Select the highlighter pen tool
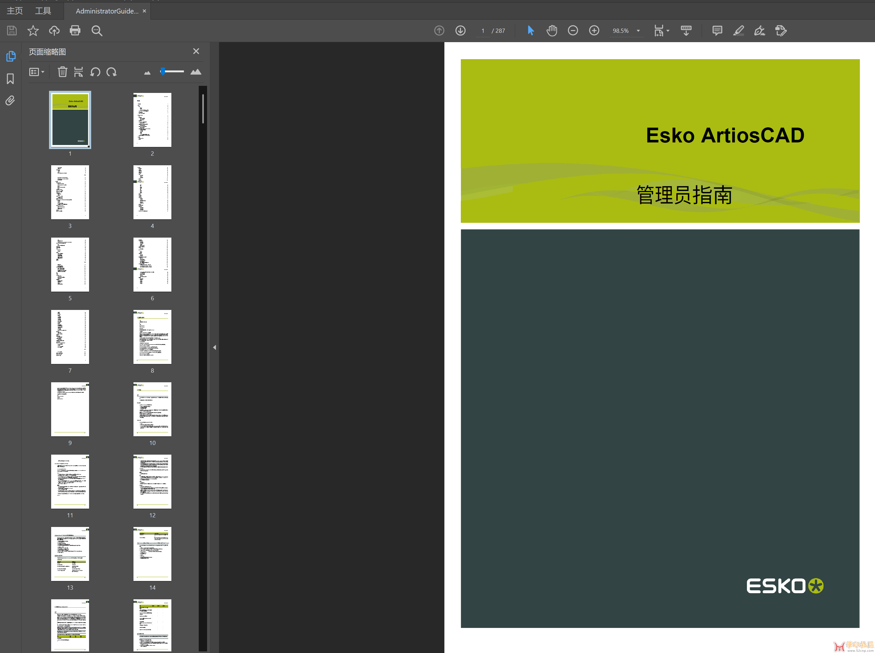 pos(739,31)
